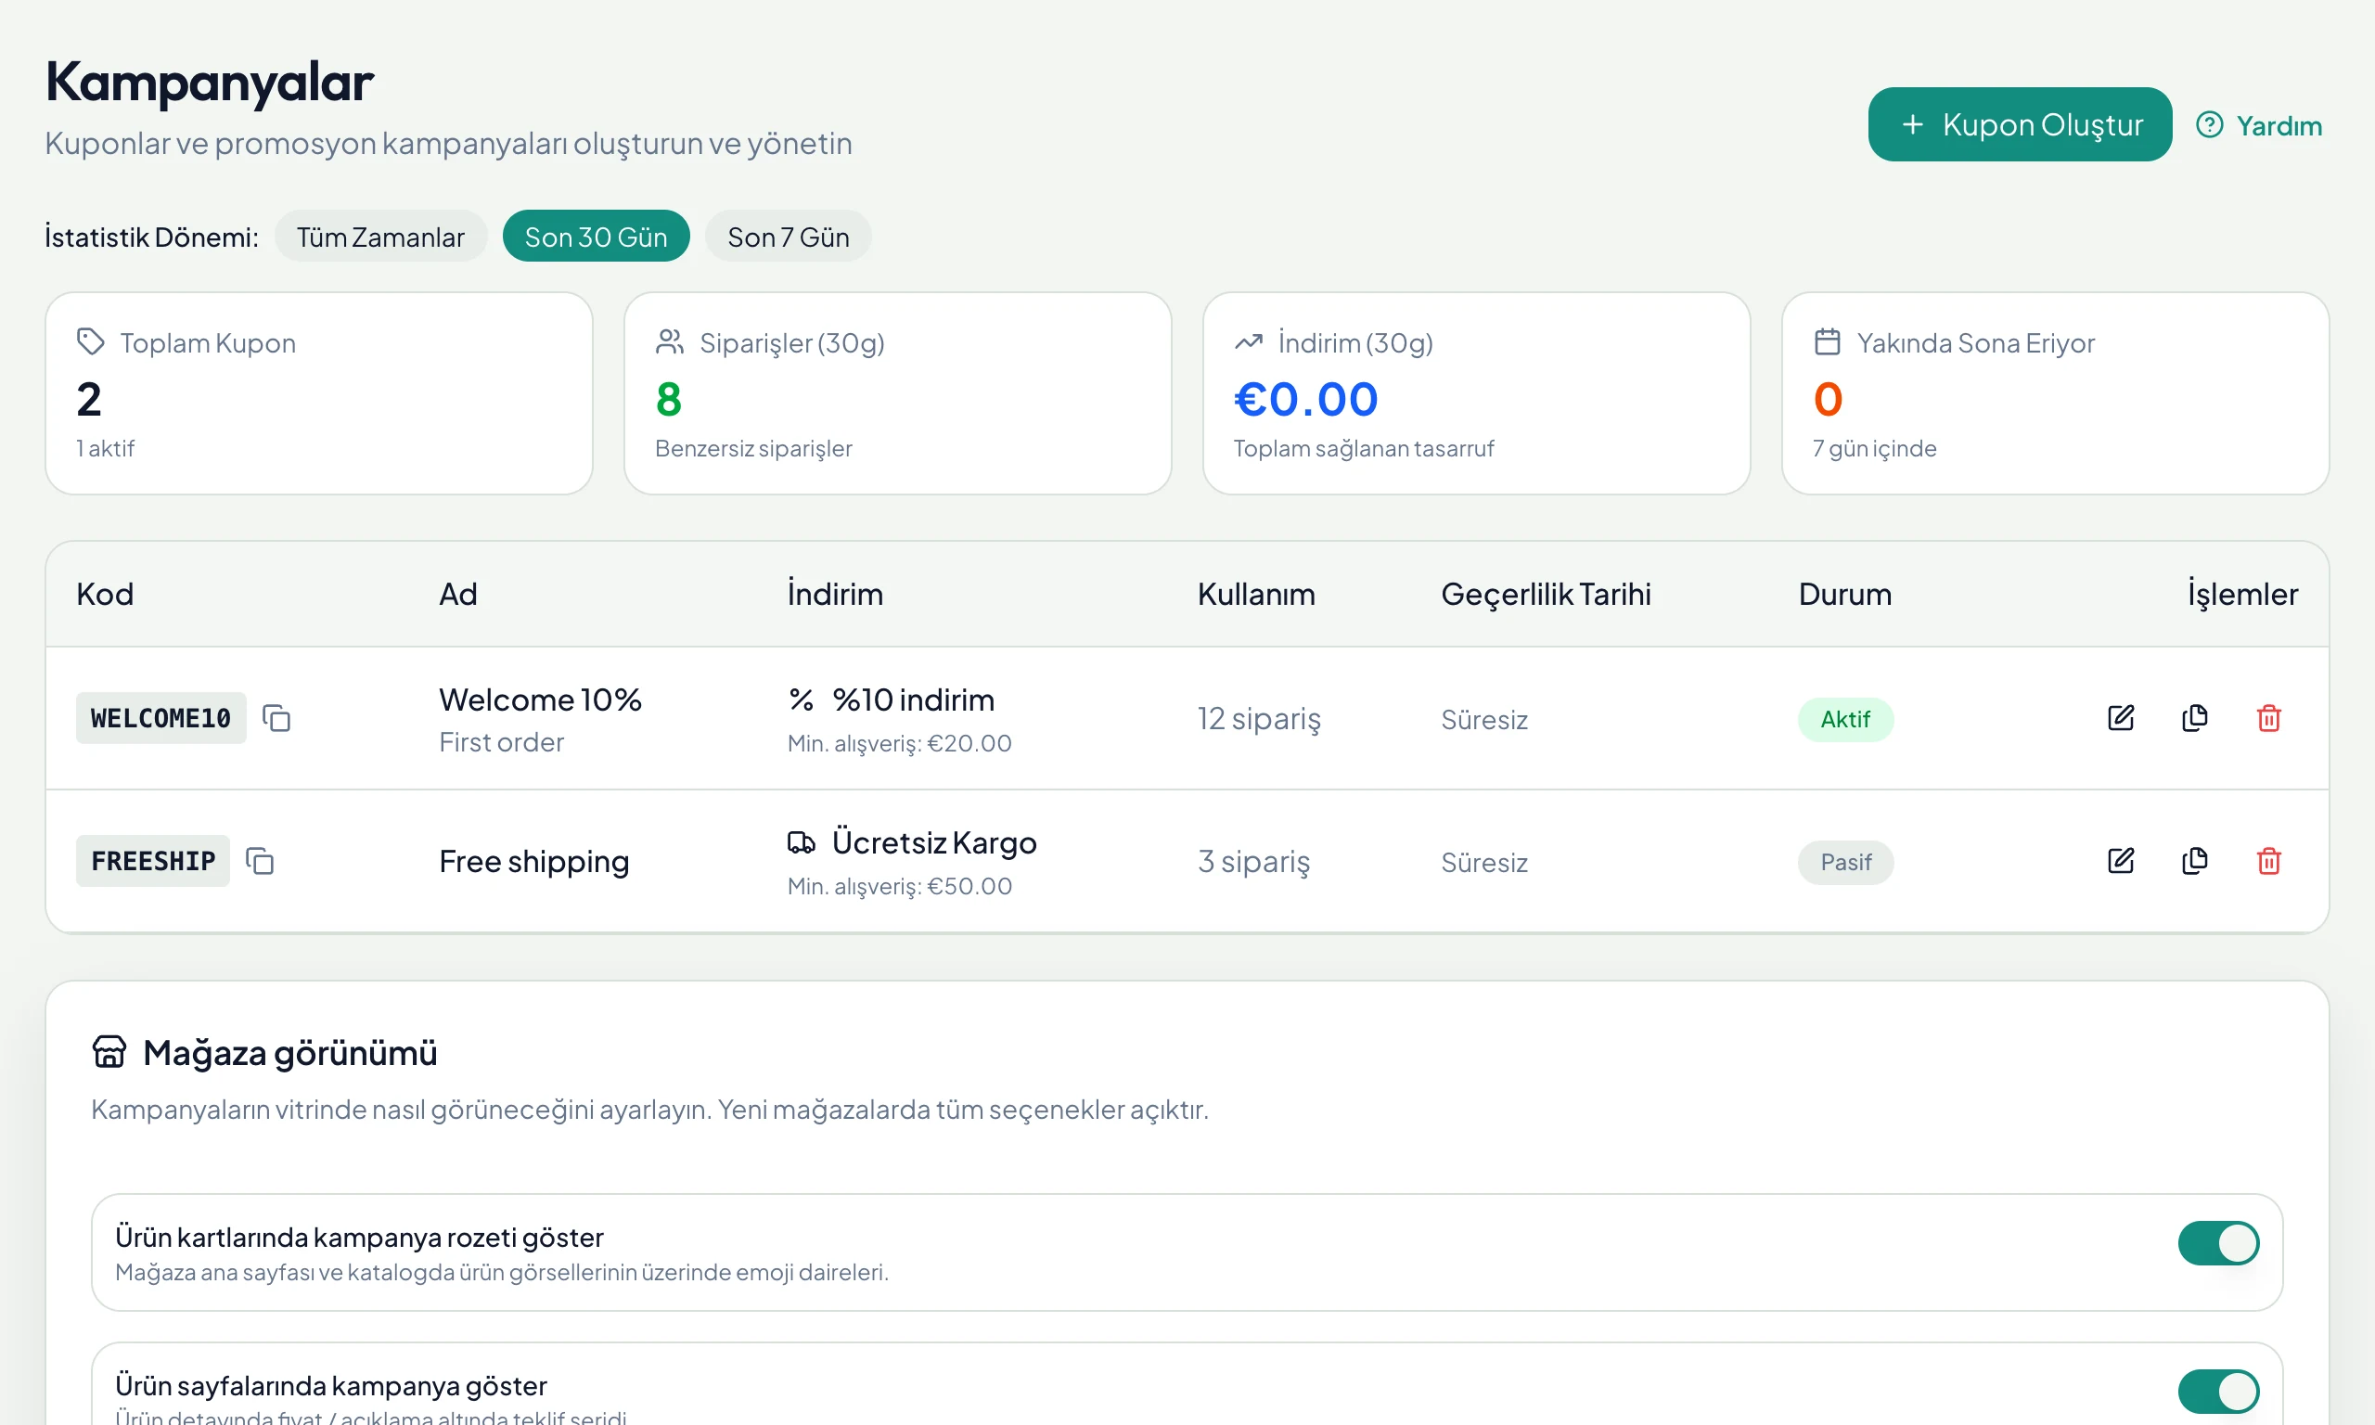Click the Mağaza görünümü store icon

coord(109,1051)
